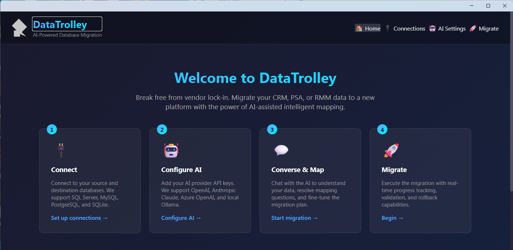This screenshot has height=250, width=513.
Task: Click the robot icon on the Configure AI card
Action: point(171,150)
